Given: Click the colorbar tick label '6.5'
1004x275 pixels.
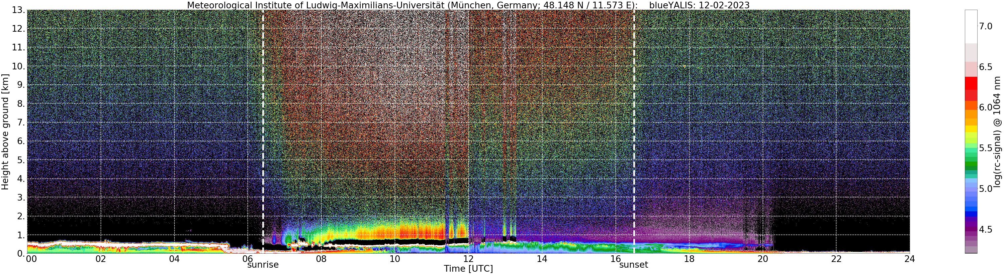Looking at the screenshot, I should 986,67.
